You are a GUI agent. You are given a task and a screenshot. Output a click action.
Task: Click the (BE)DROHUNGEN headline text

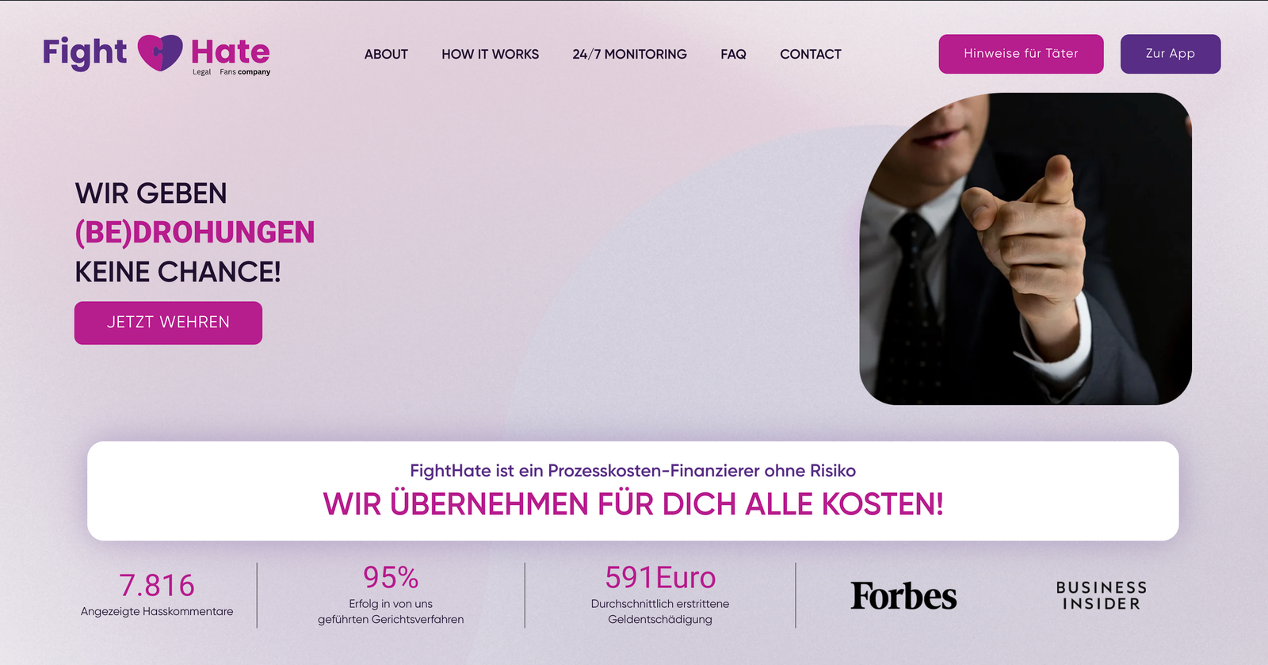(x=195, y=232)
